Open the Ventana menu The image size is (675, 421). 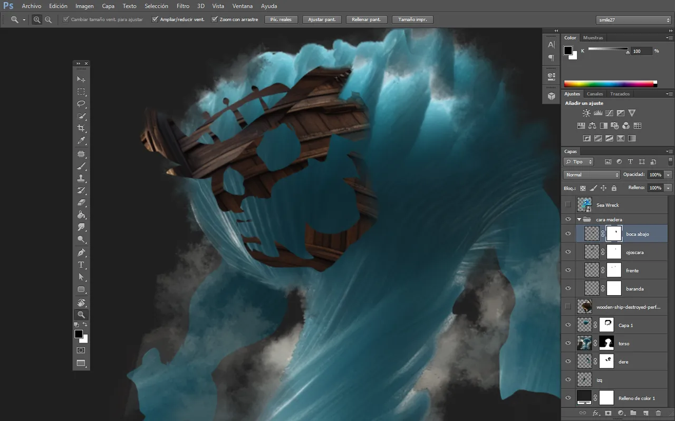[242, 6]
